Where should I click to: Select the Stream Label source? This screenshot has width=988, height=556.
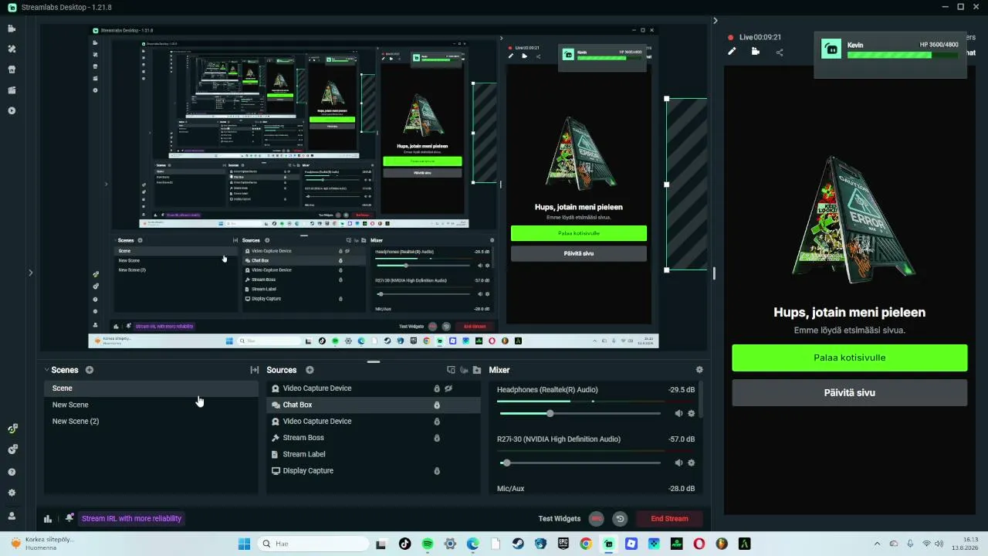pyautogui.click(x=374, y=454)
